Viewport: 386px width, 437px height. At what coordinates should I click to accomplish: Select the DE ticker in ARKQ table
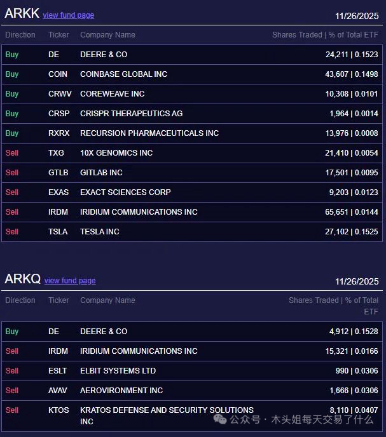(53, 332)
